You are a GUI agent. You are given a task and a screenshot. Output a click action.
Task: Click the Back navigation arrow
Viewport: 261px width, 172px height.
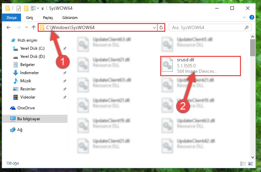[x=8, y=27]
